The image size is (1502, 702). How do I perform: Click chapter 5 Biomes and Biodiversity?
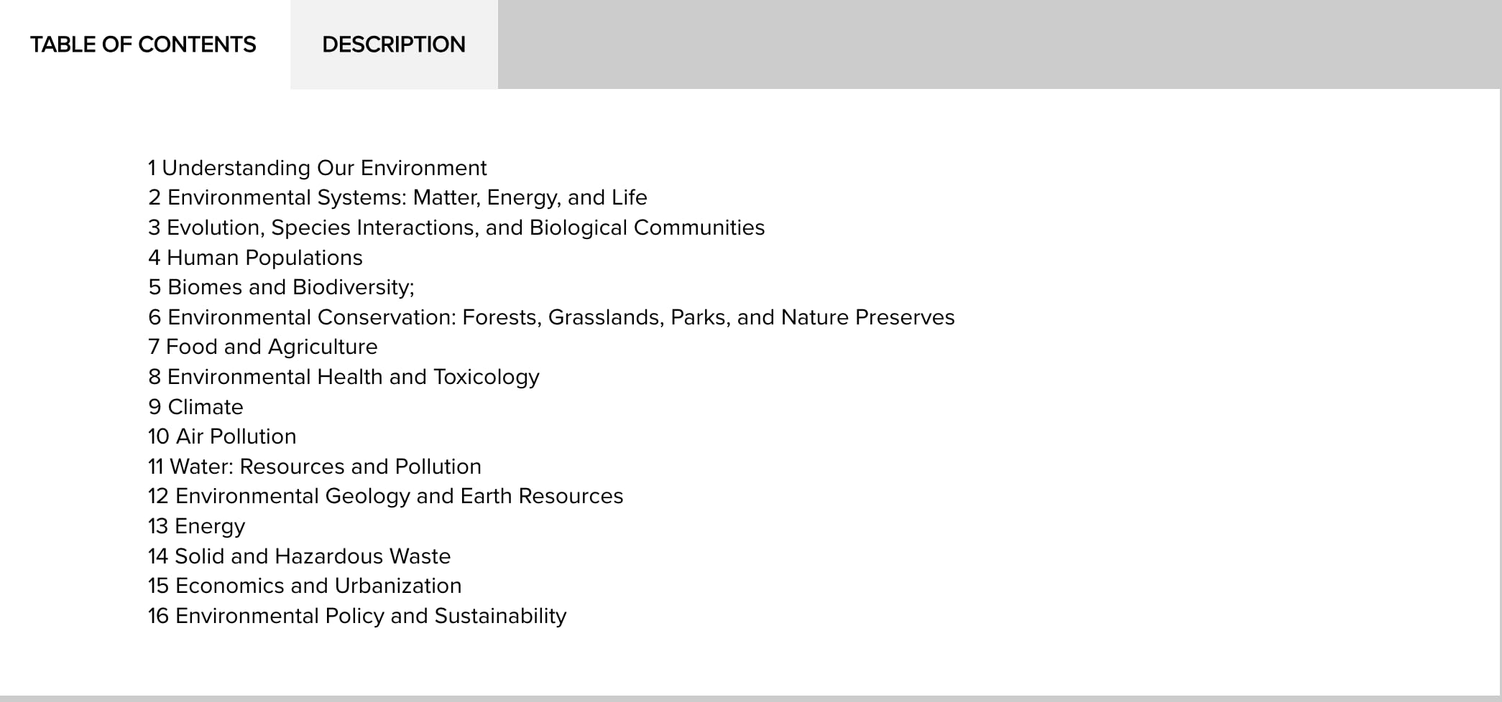point(281,287)
